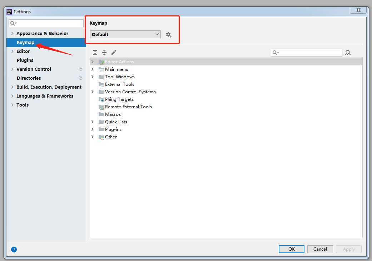This screenshot has width=372, height=261.
Task: Expand the Tools settings section
Action: pyautogui.click(x=13, y=105)
